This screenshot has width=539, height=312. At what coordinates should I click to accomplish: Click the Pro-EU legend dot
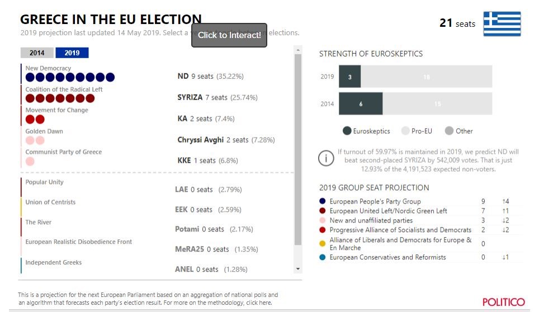[405, 131]
